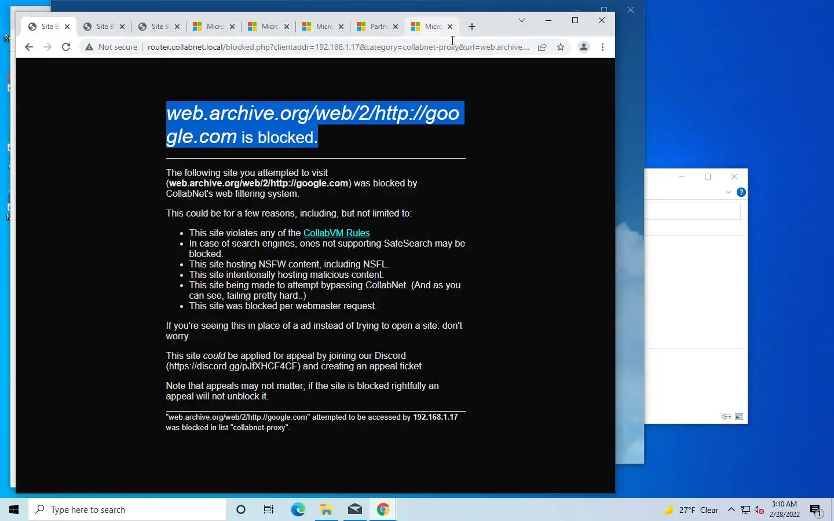Switch to the second Site B tab
The height and width of the screenshot is (521, 834).
point(104,27)
